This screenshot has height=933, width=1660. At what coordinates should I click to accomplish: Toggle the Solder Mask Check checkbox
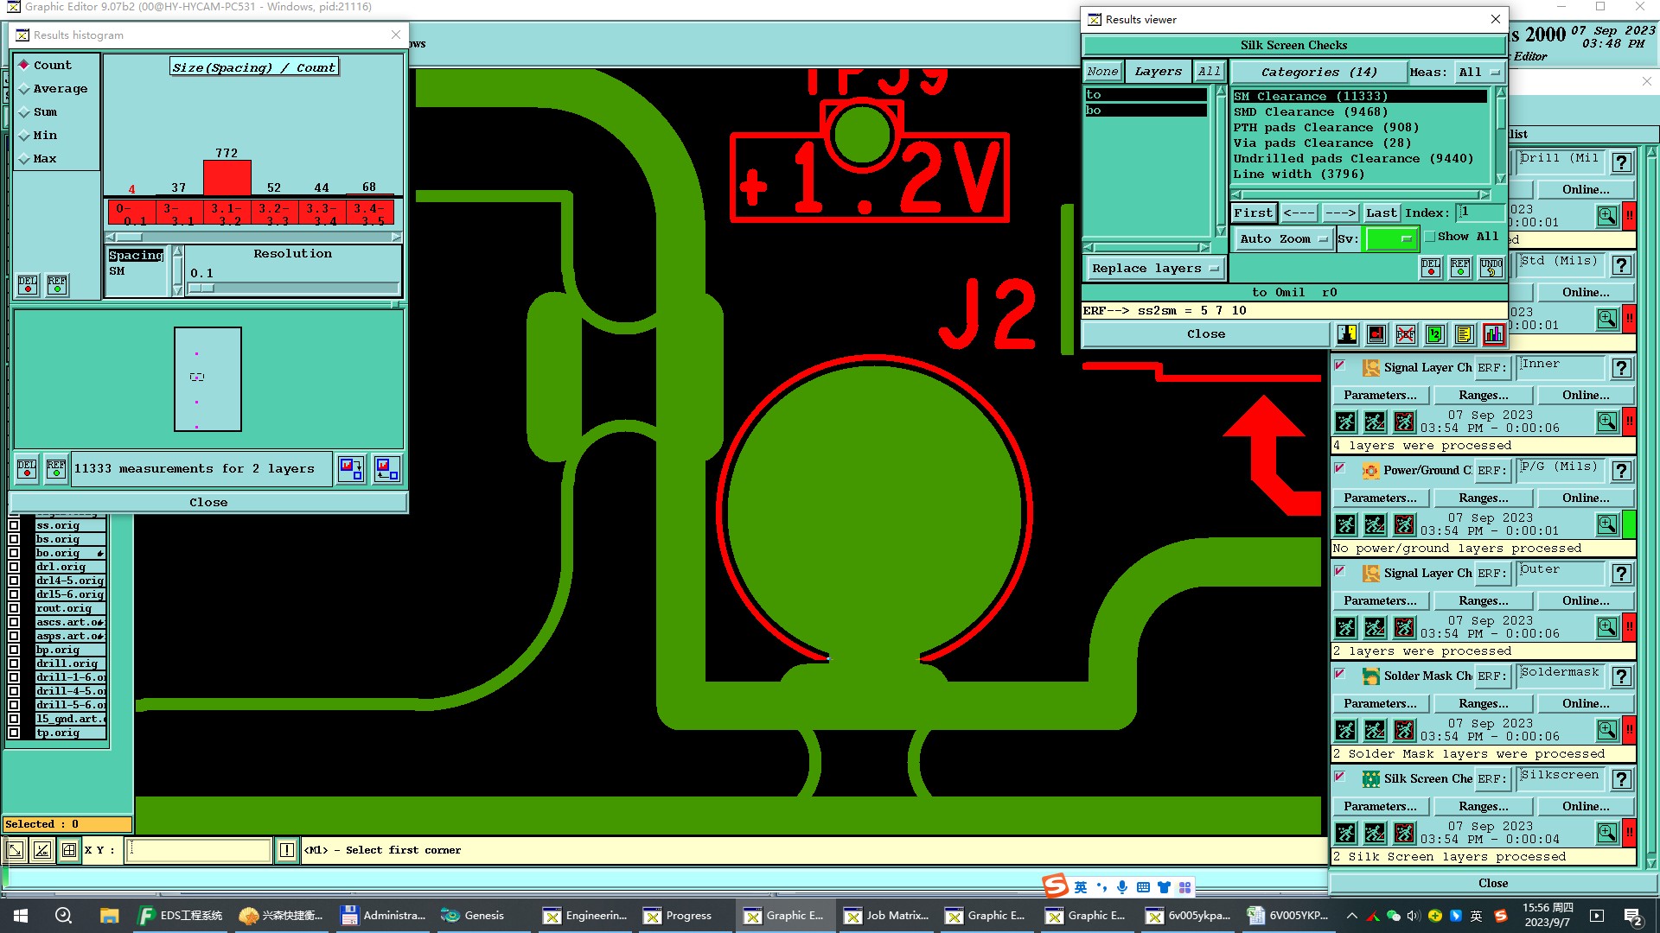[x=1339, y=674]
